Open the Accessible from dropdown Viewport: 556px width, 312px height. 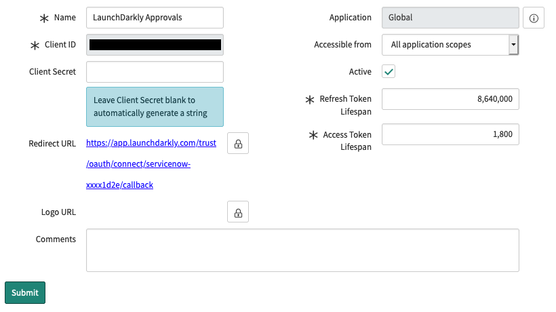450,45
